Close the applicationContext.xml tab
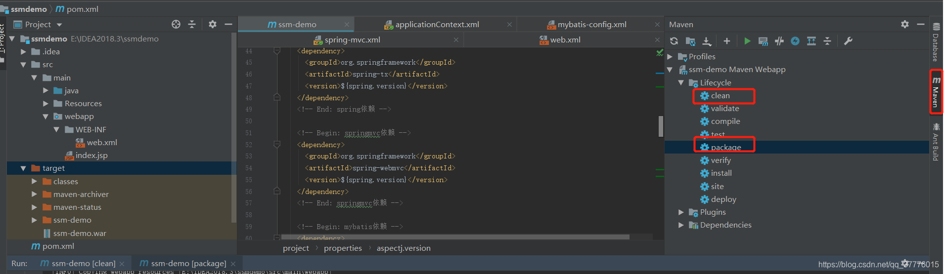944x274 pixels. [x=509, y=25]
